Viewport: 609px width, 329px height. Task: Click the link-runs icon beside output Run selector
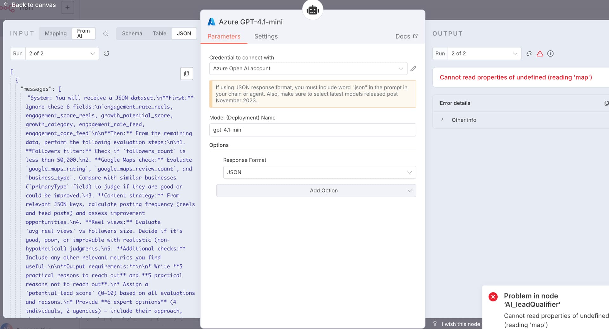click(x=529, y=54)
